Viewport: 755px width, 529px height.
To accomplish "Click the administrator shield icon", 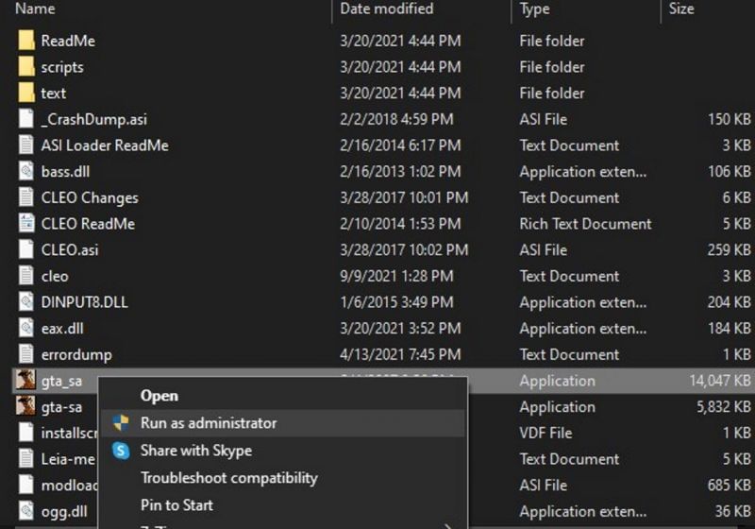I will 121,423.
